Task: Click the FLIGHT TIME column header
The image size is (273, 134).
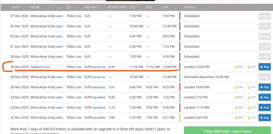Action: pyautogui.click(x=117, y=7)
